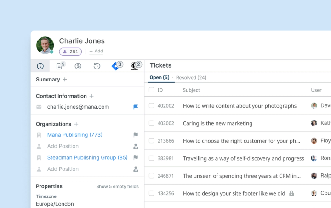Open the info tab icon

[x=40, y=66]
